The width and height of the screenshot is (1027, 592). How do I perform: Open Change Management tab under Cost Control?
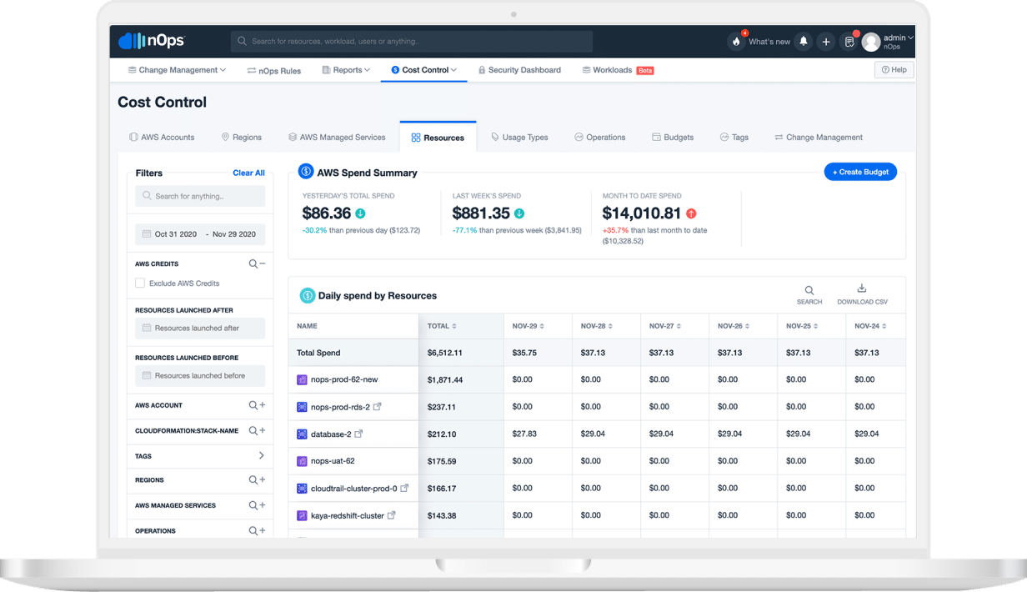coord(819,137)
